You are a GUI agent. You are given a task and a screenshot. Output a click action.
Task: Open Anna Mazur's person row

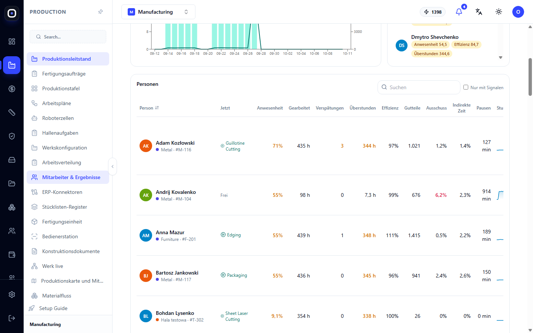[x=320, y=235]
